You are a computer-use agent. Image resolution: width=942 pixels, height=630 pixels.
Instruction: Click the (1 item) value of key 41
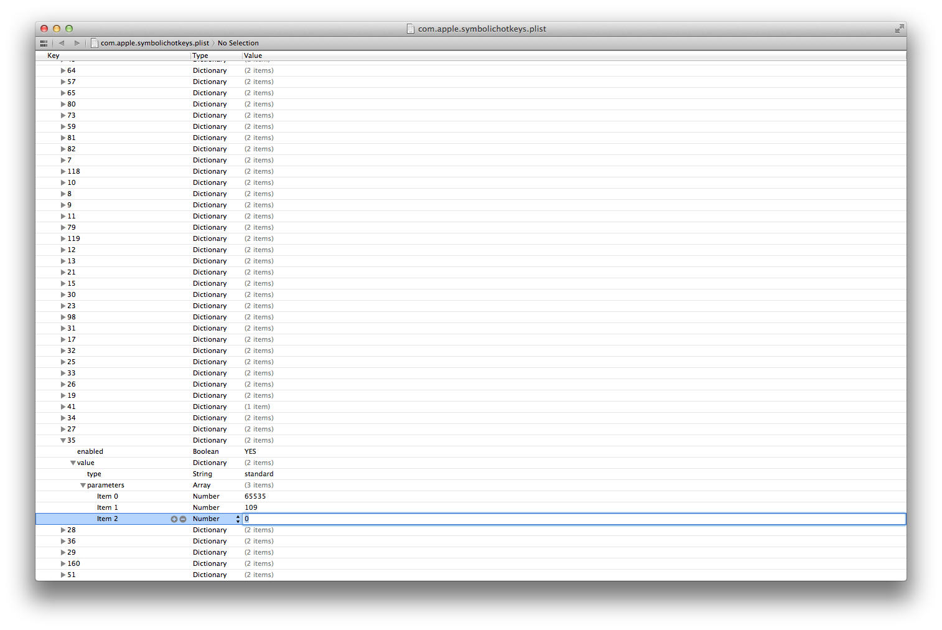[x=257, y=407]
